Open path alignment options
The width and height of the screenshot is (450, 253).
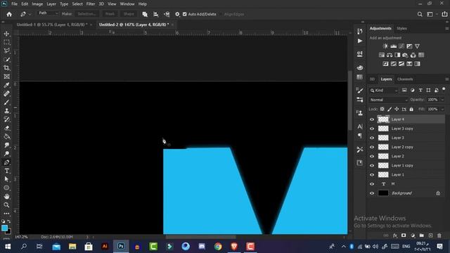(156, 14)
